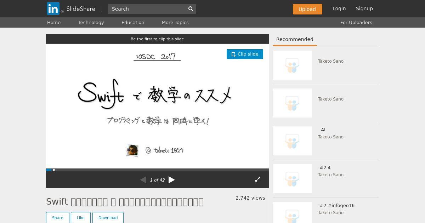The height and width of the screenshot is (223, 425).
Task: Select the Recommended tab
Action: 295,39
